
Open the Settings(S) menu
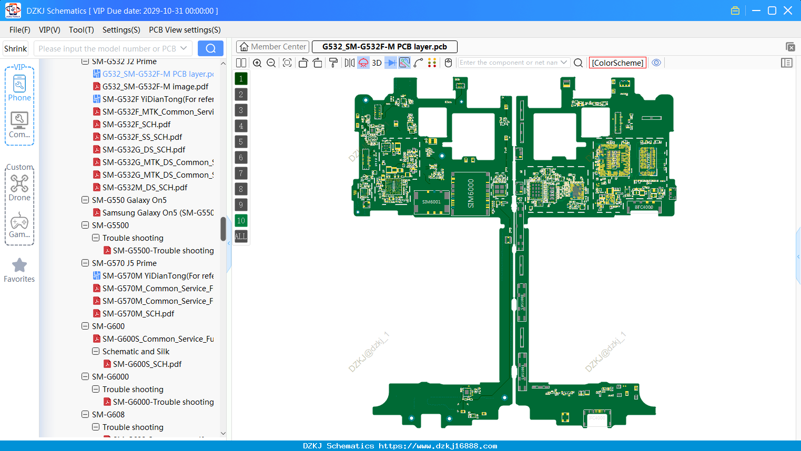(121, 30)
